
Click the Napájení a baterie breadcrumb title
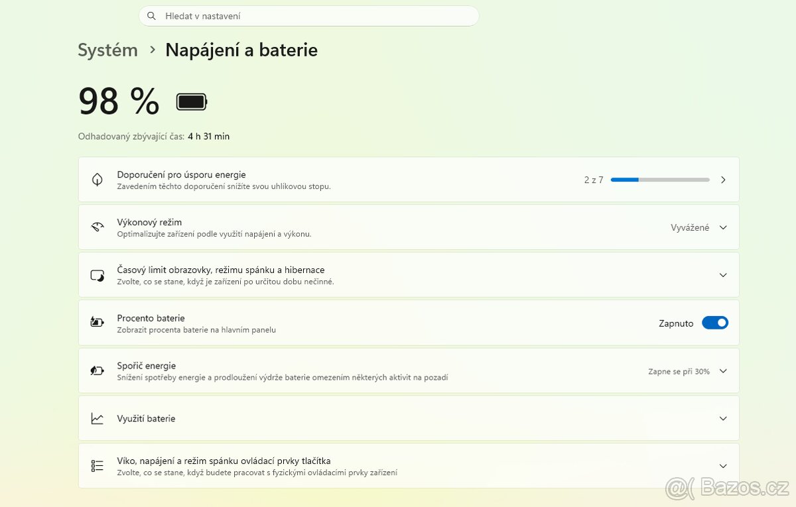(x=241, y=50)
